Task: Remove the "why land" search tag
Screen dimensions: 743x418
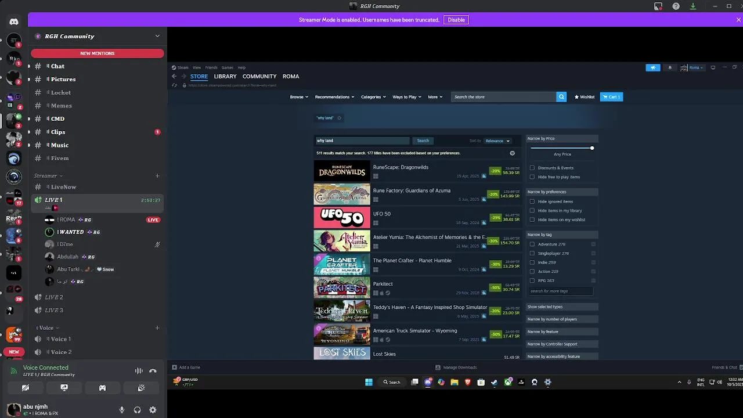Action: 340,118
